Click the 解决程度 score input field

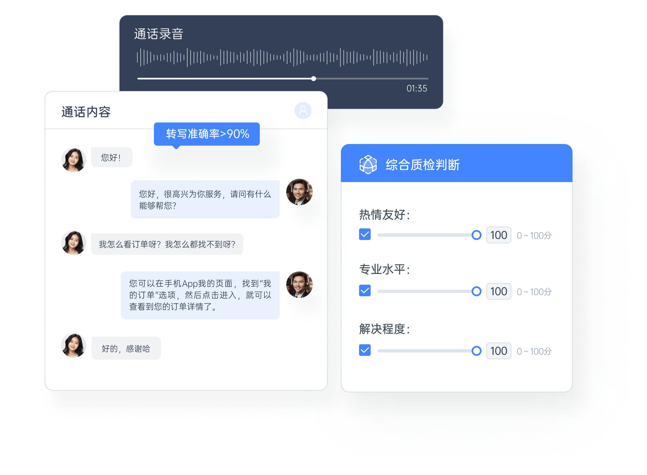[x=498, y=351]
